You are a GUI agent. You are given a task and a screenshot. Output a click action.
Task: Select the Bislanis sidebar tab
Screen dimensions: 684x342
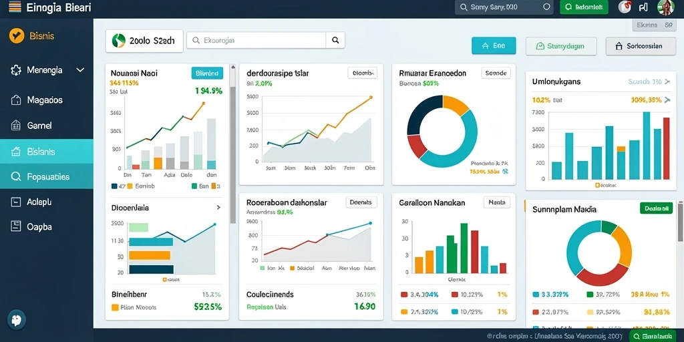click(x=47, y=152)
